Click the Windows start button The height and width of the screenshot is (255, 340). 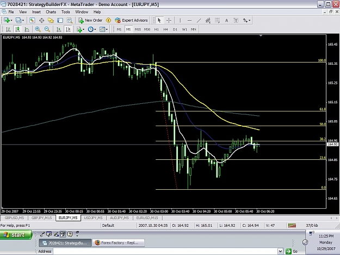16,235
